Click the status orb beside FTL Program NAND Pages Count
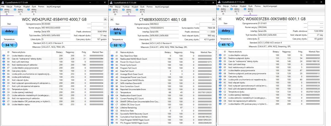The height and width of the screenshot is (126, 331). pyautogui.click(x=112, y=123)
